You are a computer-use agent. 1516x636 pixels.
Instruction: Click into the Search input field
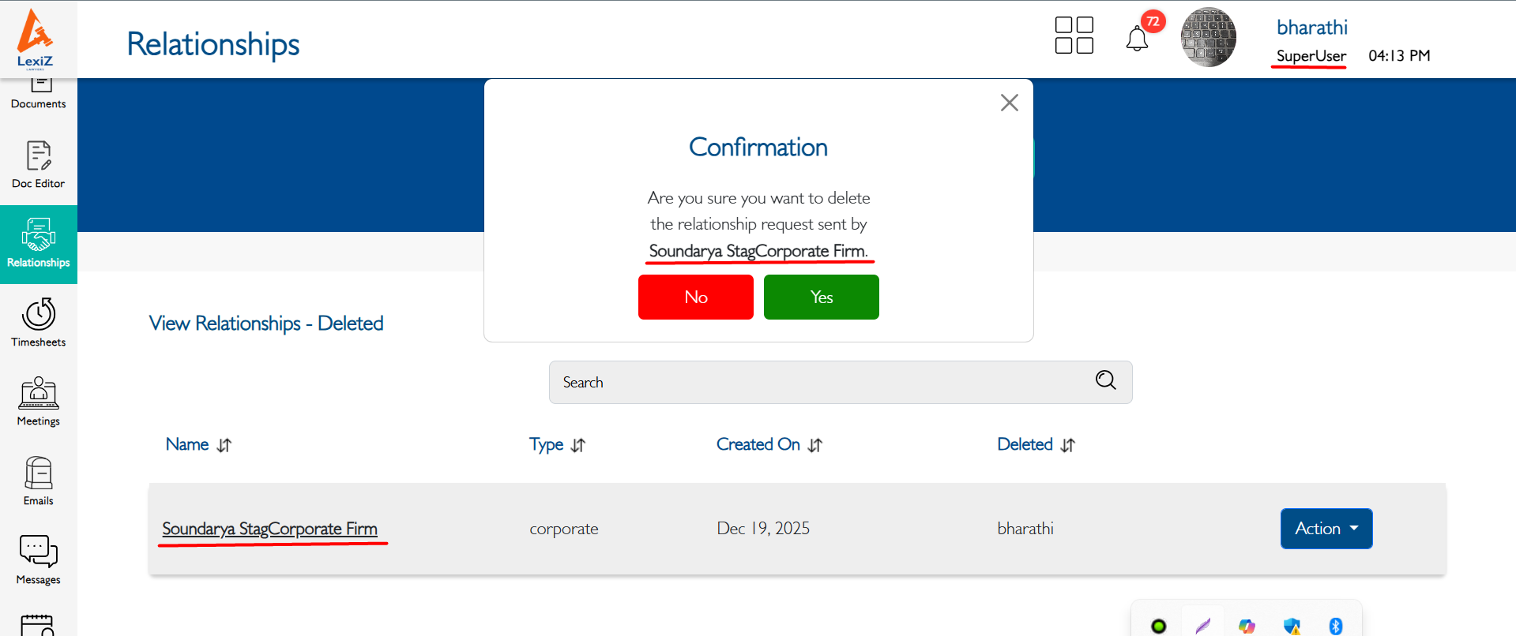click(814, 383)
